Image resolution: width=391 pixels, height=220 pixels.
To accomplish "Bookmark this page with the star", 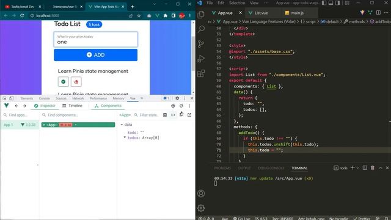I will [139, 15].
